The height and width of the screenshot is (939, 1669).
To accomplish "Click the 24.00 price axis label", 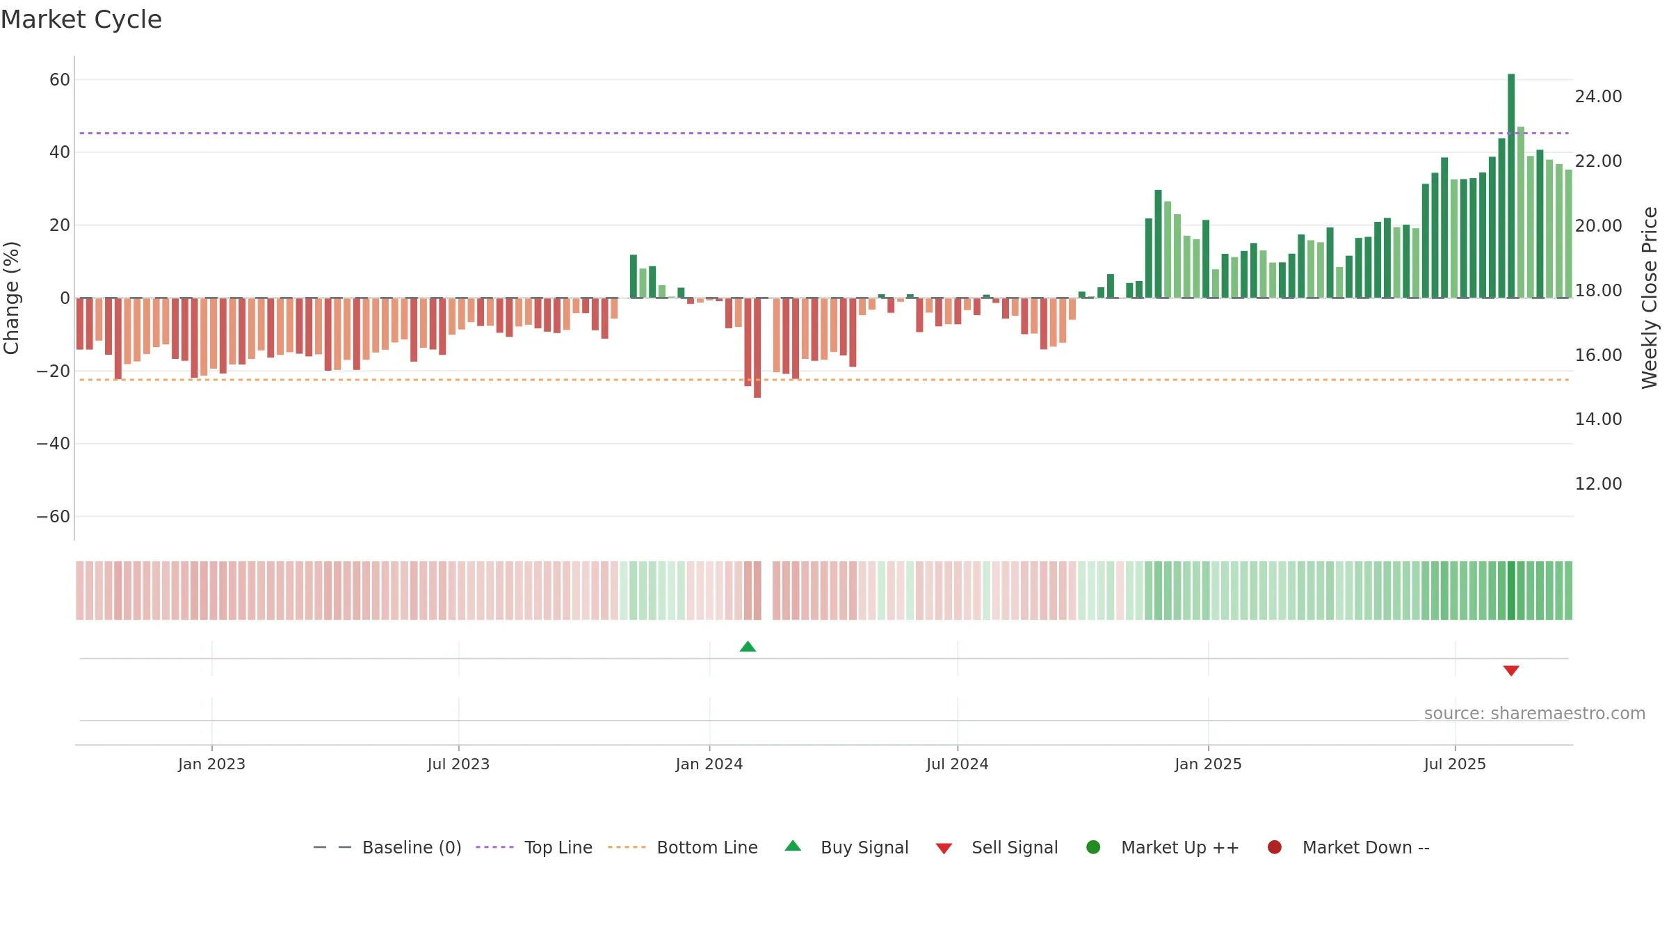I will pos(1598,97).
